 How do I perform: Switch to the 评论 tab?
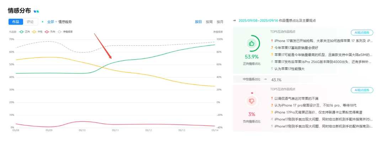[x=30, y=22]
